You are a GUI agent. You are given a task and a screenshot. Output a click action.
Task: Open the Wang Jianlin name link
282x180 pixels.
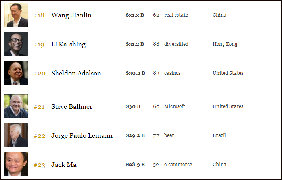[71, 15]
